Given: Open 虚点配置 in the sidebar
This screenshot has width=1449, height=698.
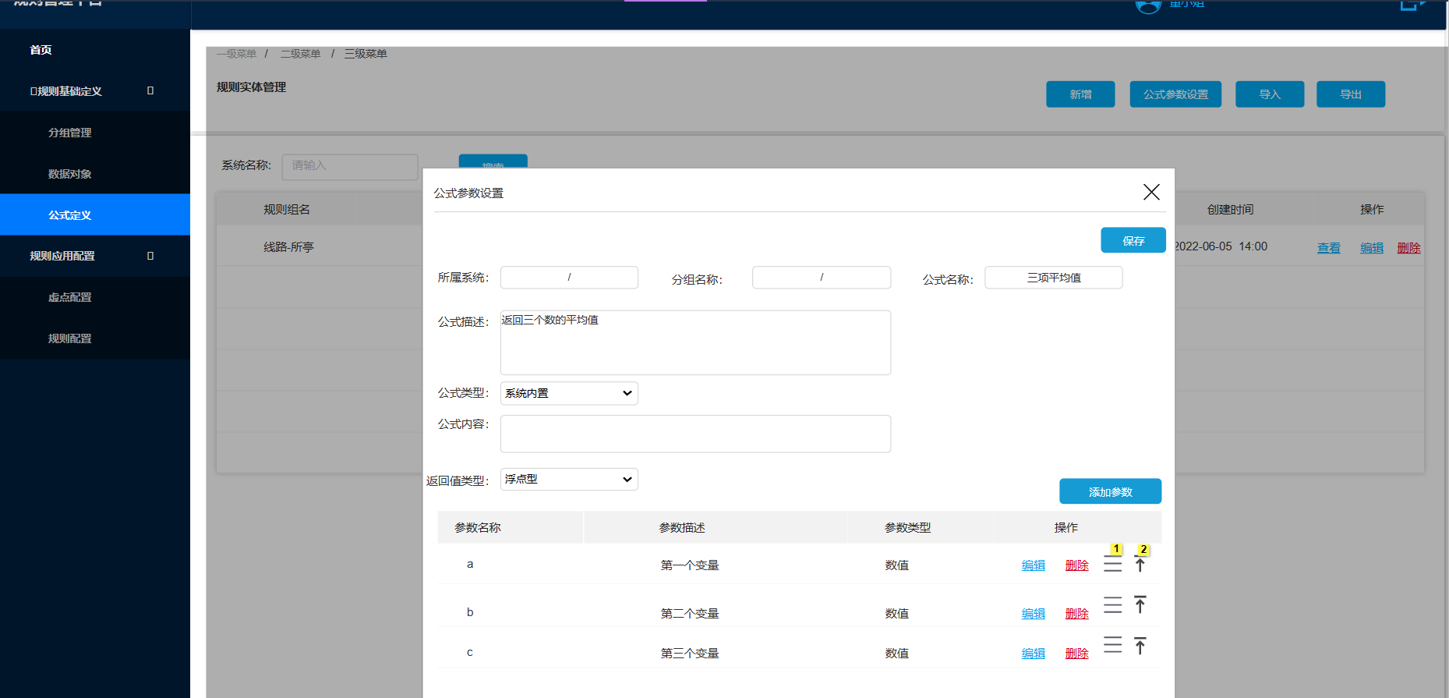Looking at the screenshot, I should (70, 297).
